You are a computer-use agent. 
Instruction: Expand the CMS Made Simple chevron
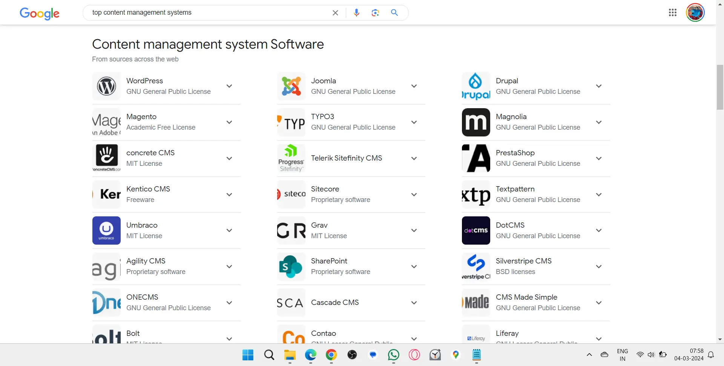click(x=599, y=303)
